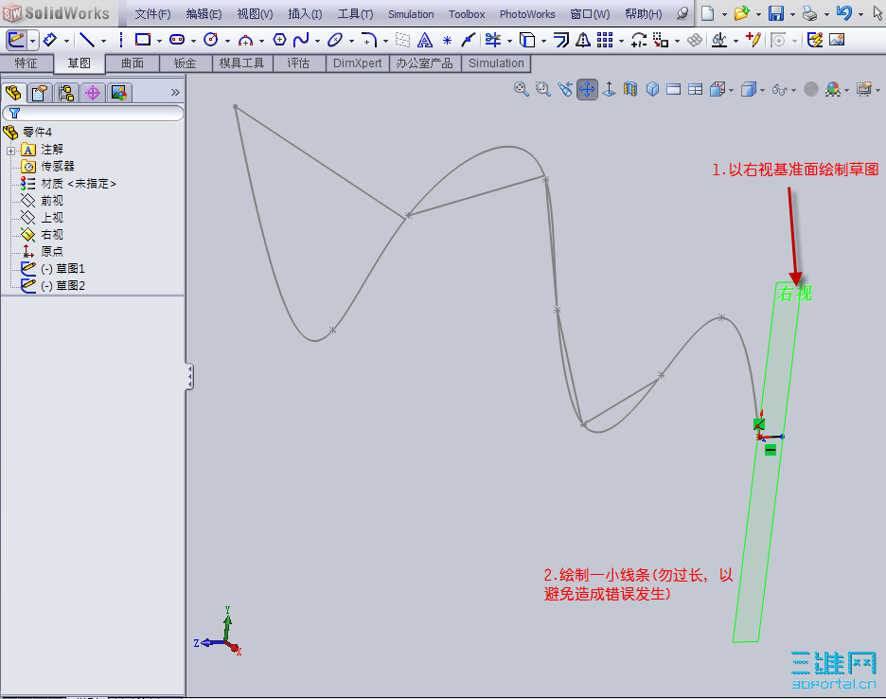886x699 pixels.
Task: Open the Line tool dropdown arrow
Action: (x=103, y=41)
